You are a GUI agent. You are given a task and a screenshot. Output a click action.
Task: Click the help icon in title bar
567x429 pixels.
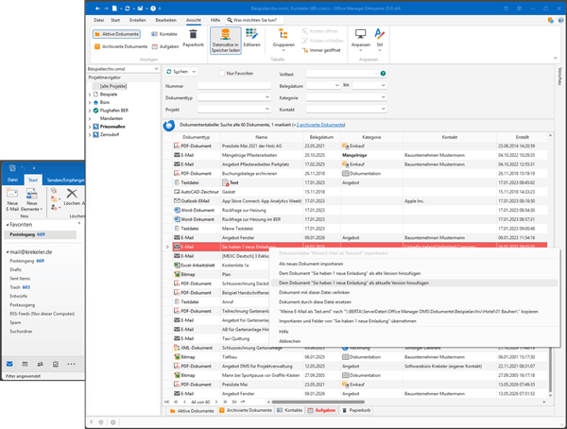(x=153, y=9)
